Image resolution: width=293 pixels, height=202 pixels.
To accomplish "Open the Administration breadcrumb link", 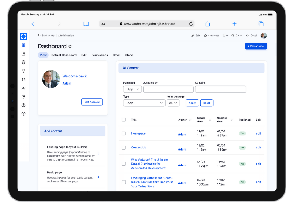I will click(66, 35).
